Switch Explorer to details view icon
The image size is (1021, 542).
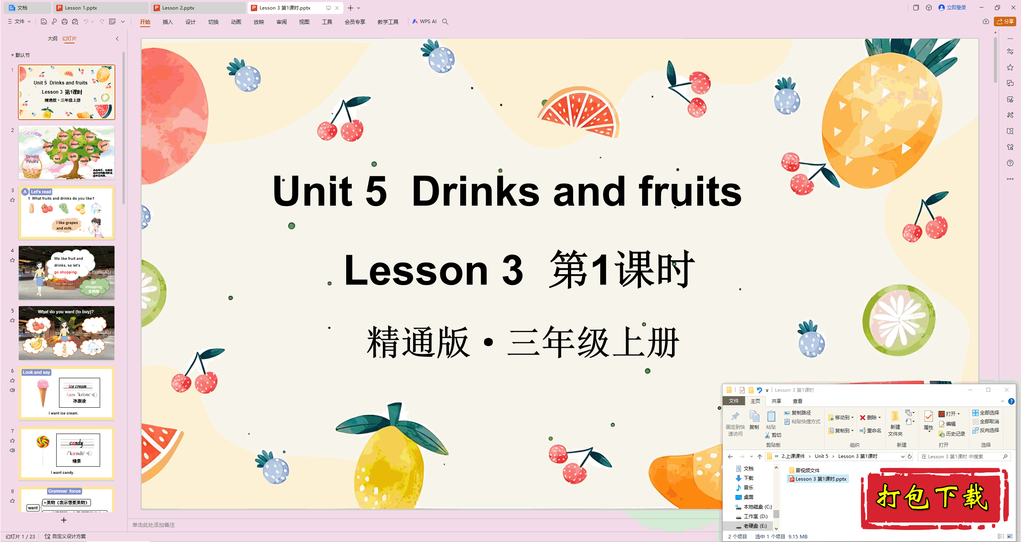(x=1001, y=536)
